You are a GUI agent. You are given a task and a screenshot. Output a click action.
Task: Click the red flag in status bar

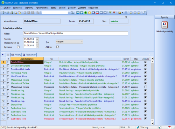[x=169, y=127]
